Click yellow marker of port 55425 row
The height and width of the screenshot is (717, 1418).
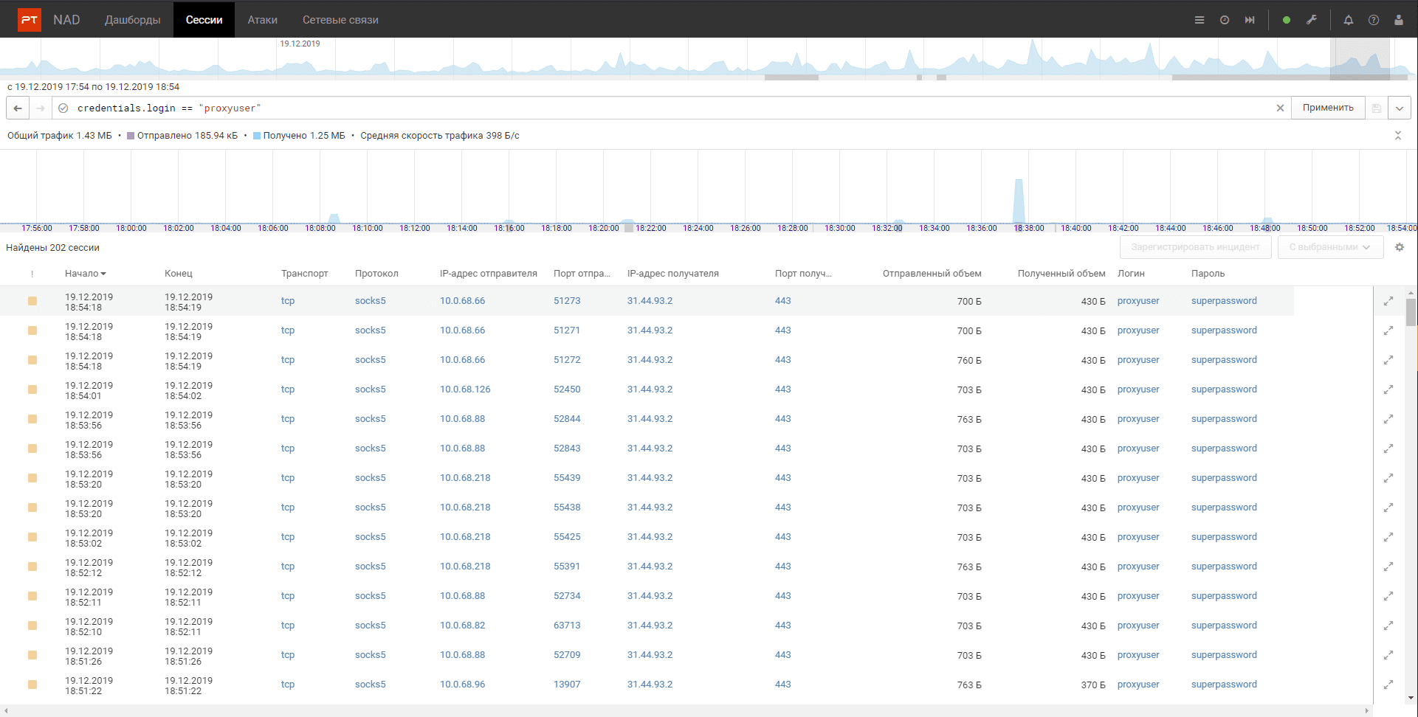(32, 537)
